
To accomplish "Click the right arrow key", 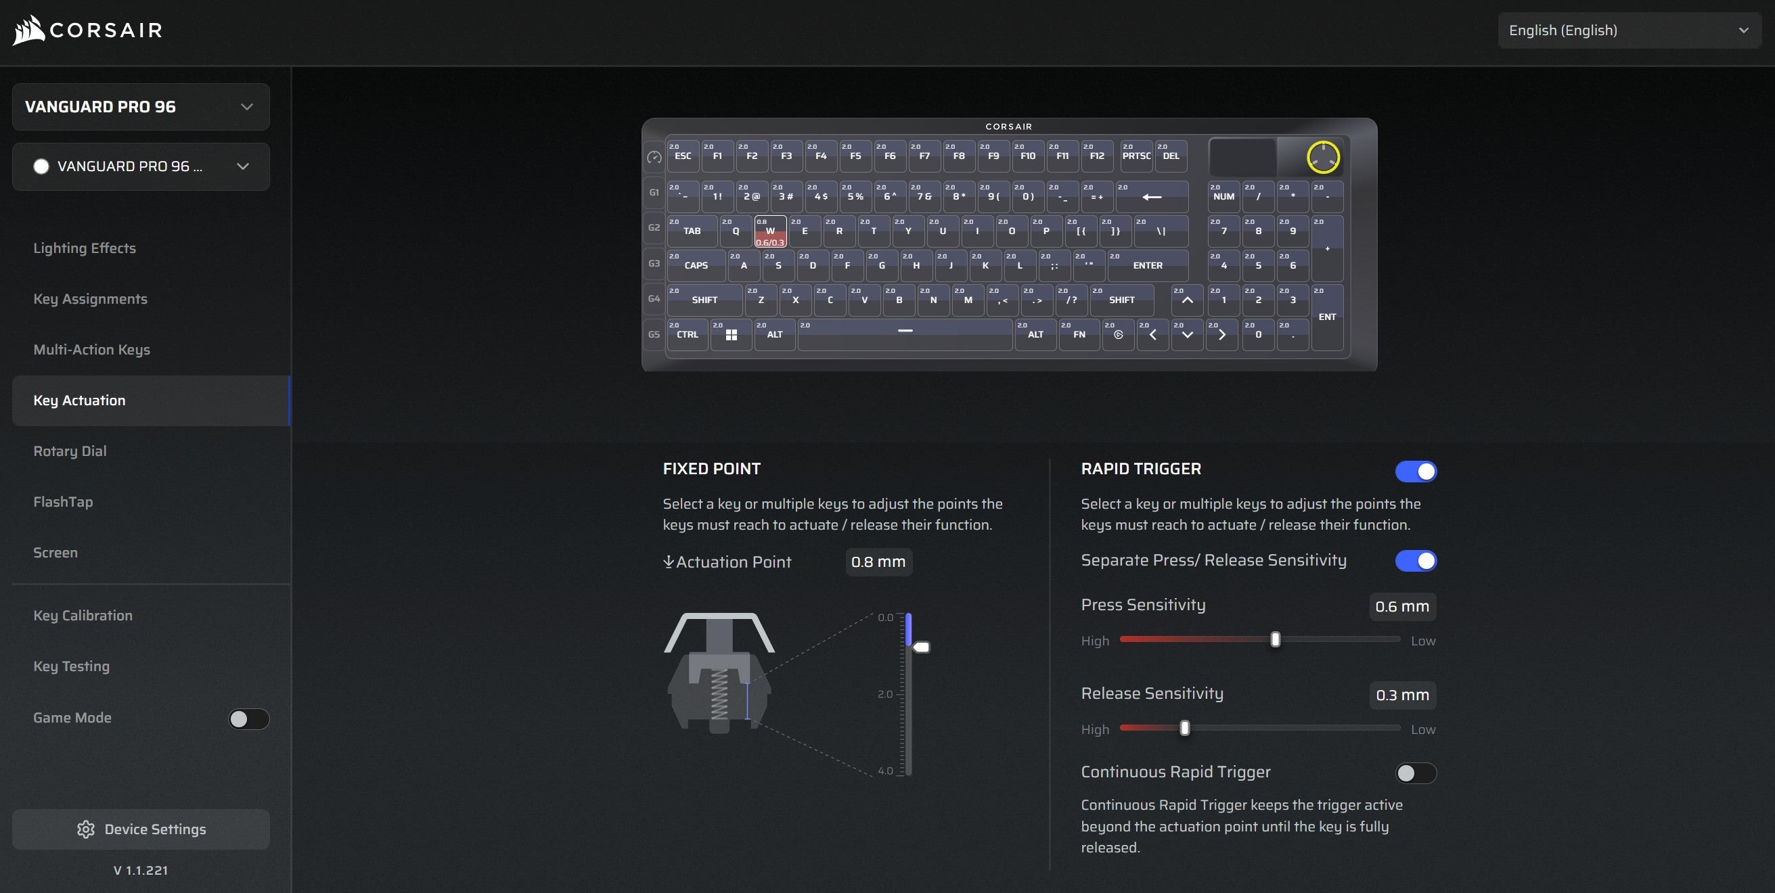I will [1221, 334].
